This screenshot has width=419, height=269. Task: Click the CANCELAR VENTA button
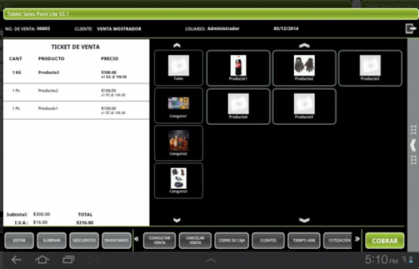point(195,240)
